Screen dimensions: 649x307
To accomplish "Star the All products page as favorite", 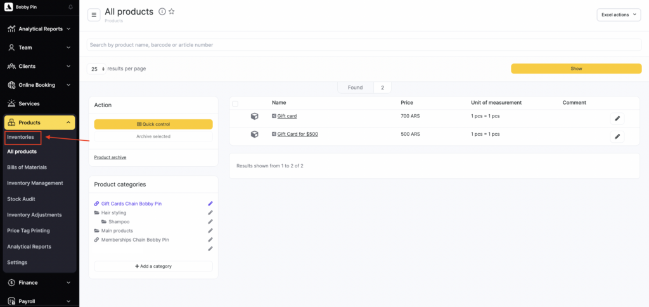I will (172, 12).
